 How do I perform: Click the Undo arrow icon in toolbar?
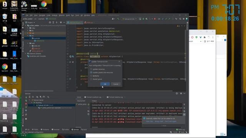tap(176, 19)
